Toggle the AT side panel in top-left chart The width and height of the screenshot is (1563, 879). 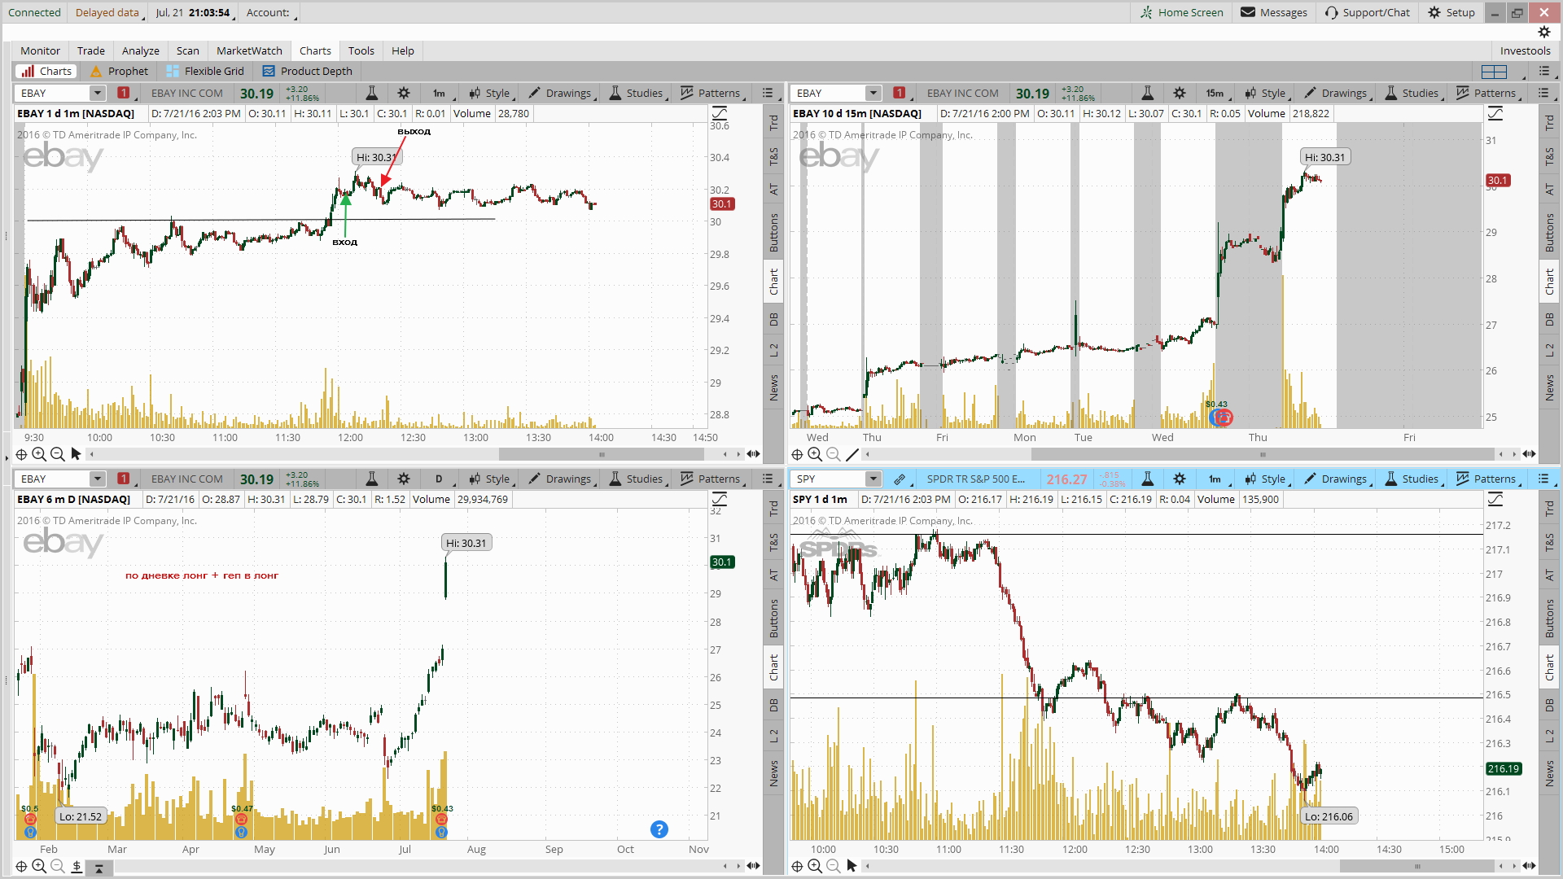point(773,190)
